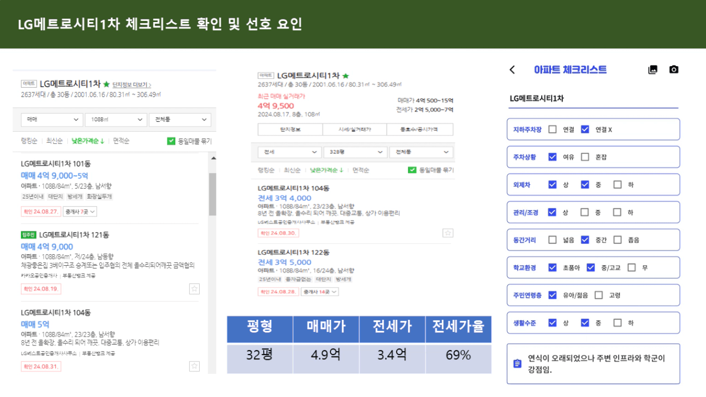Screen dimensions: 706x397
Task: Click the 집주인 badge on the 121동 listing
Action: pyautogui.click(x=28, y=235)
